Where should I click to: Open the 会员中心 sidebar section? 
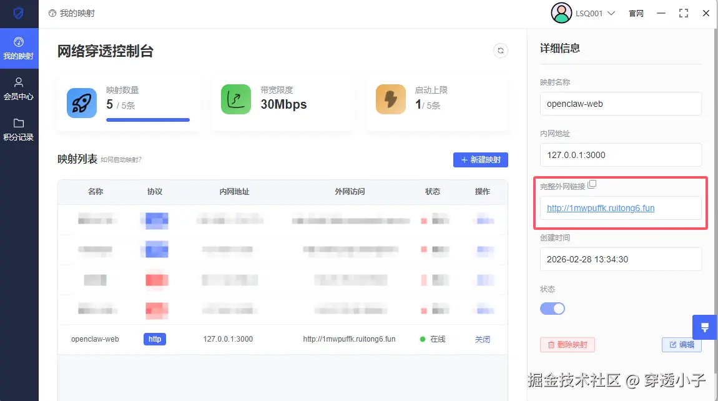point(19,89)
